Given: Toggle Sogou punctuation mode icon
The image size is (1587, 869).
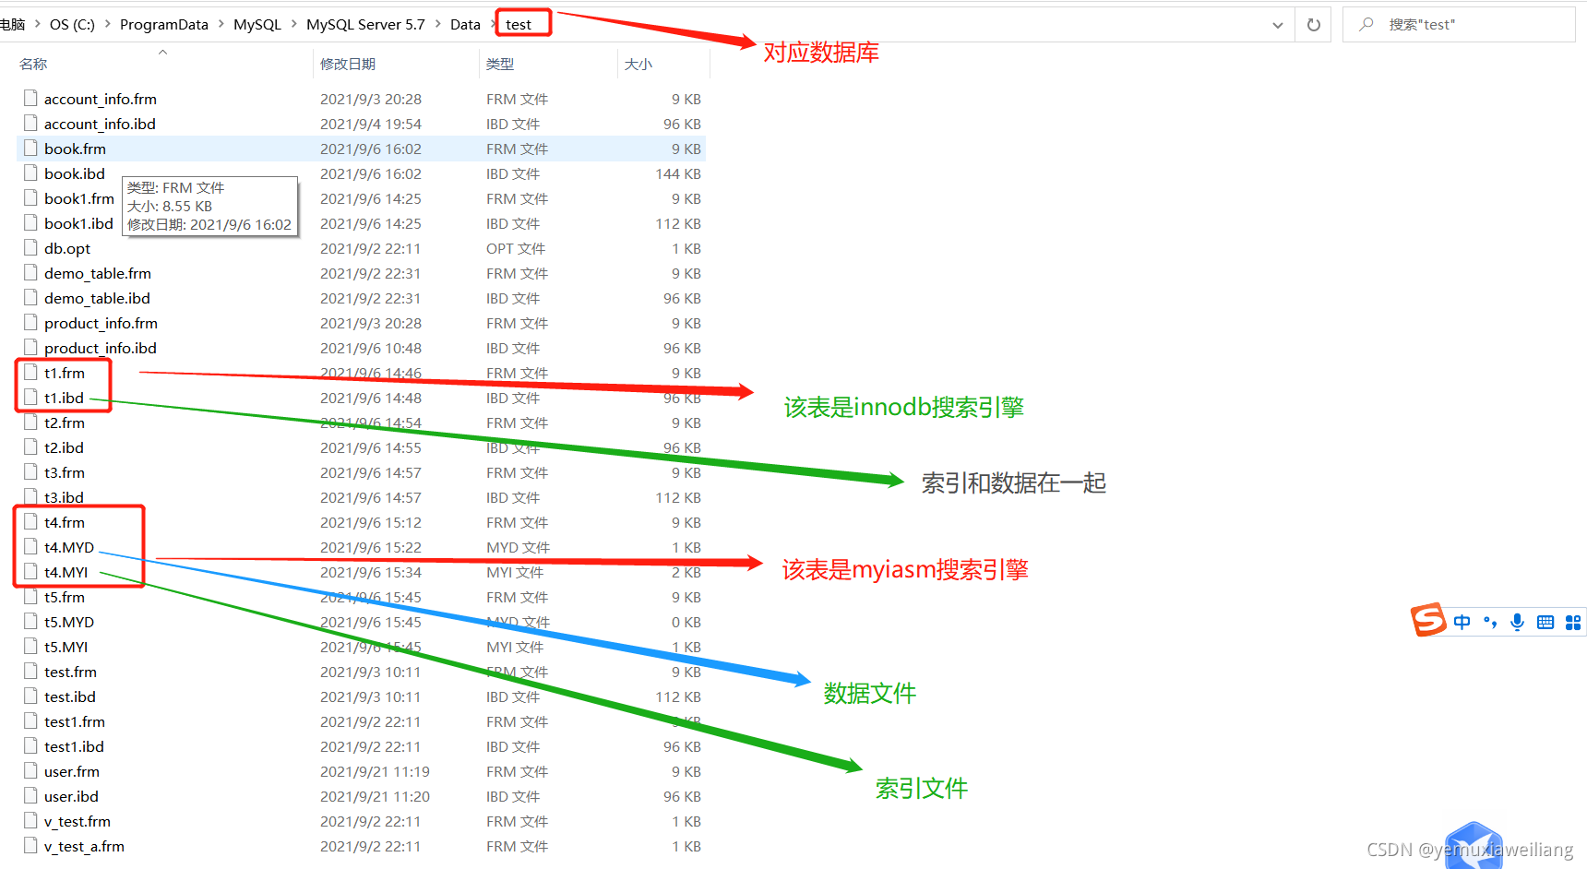Looking at the screenshot, I should (1490, 623).
